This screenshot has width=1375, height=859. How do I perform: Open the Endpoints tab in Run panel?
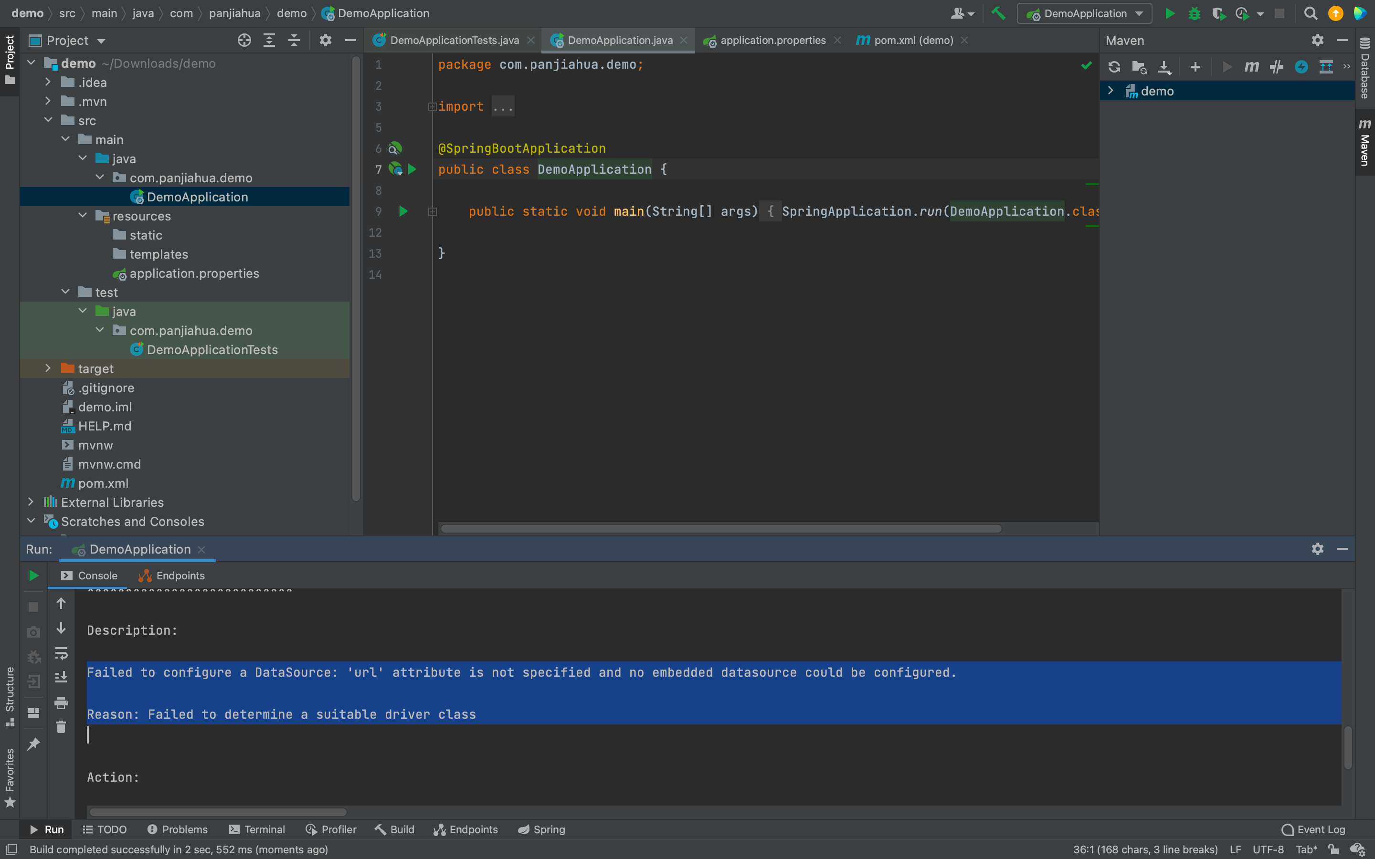point(172,576)
